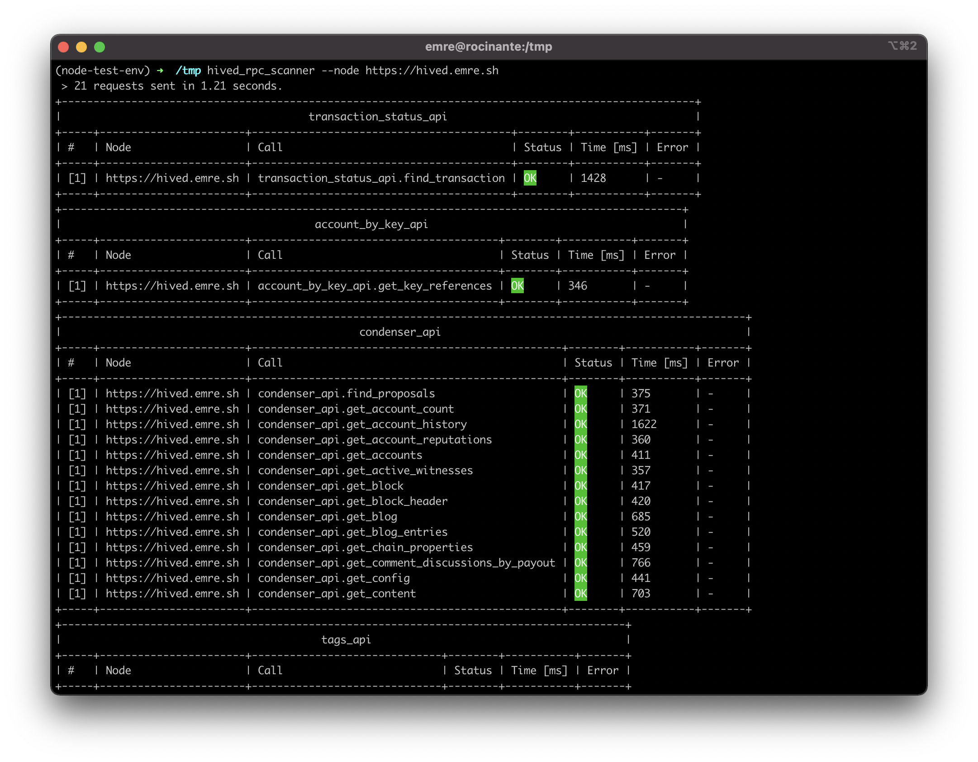Click the 685 time for get_blog
Image resolution: width=978 pixels, height=762 pixels.
[x=641, y=517]
